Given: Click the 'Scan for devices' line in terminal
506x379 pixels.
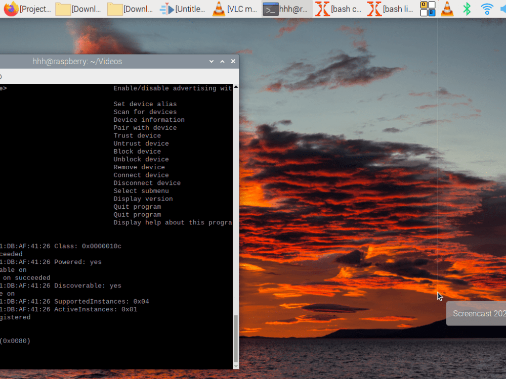Looking at the screenshot, I should (x=145, y=112).
